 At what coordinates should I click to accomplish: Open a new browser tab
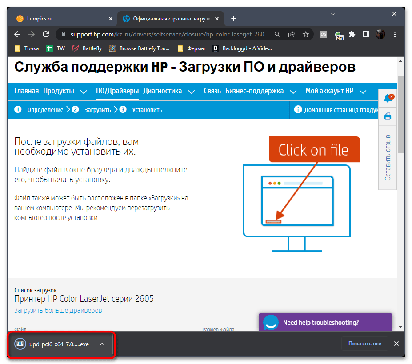[x=234, y=19]
